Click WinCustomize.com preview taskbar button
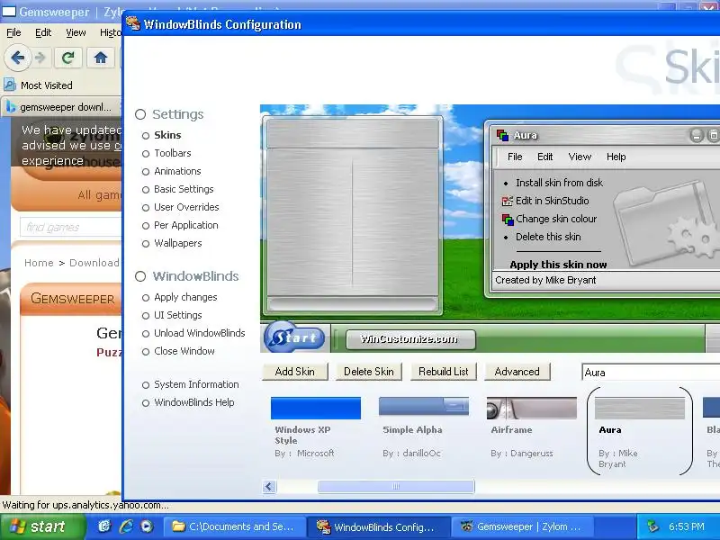 (410, 339)
